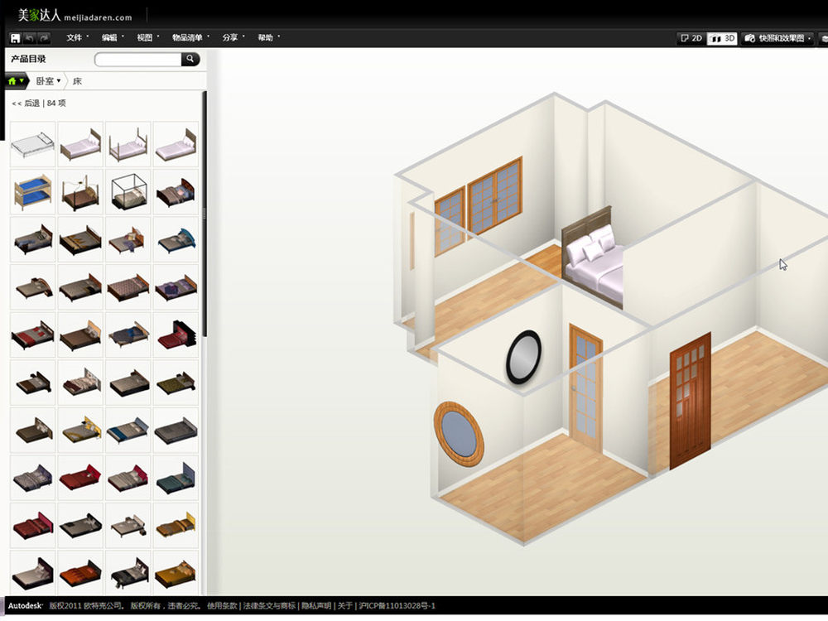828x621 pixels.
Task: Click the 产品目录 panel title
Action: 28,59
